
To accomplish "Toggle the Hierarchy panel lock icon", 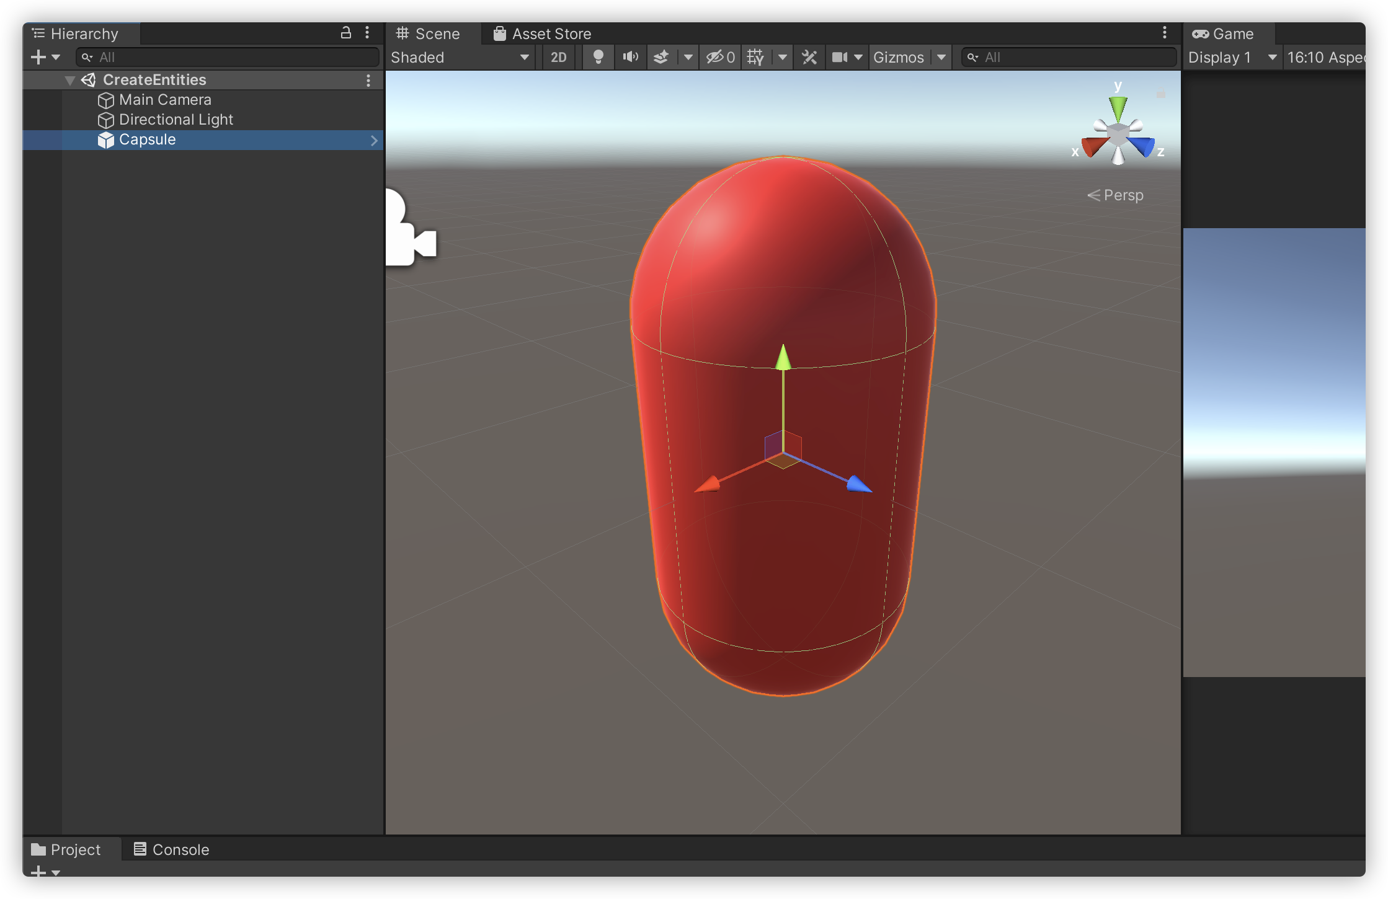I will [346, 33].
